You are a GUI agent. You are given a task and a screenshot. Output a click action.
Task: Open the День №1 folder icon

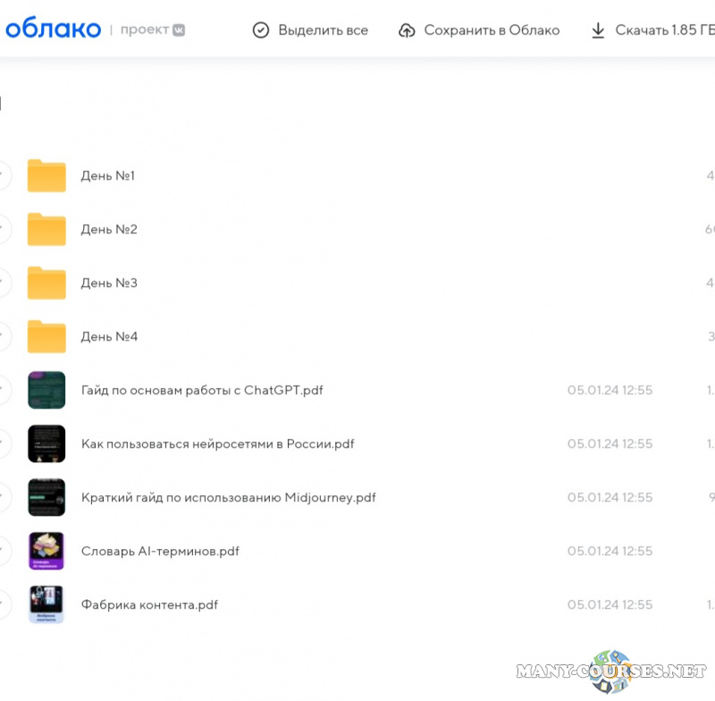point(46,176)
